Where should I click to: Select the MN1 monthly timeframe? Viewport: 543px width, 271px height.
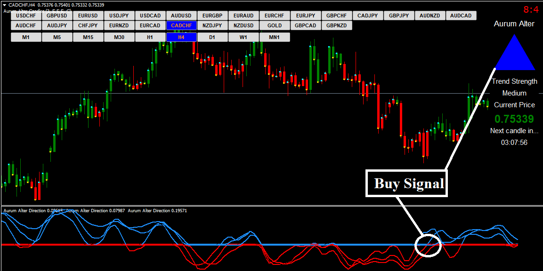click(275, 37)
